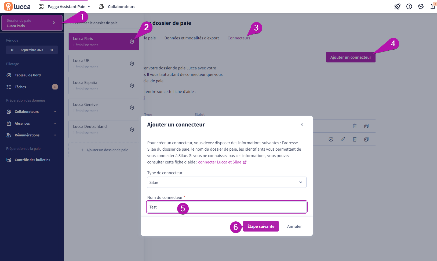Open the Données et modalités d'export tab
This screenshot has height=261, width=437.
192,38
